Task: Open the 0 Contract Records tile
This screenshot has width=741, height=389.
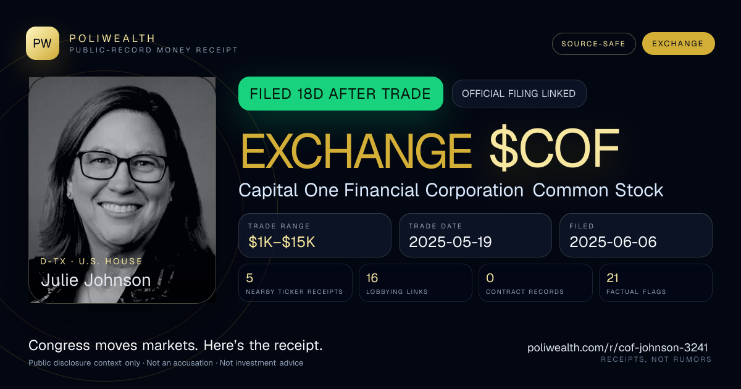Action: pos(535,283)
